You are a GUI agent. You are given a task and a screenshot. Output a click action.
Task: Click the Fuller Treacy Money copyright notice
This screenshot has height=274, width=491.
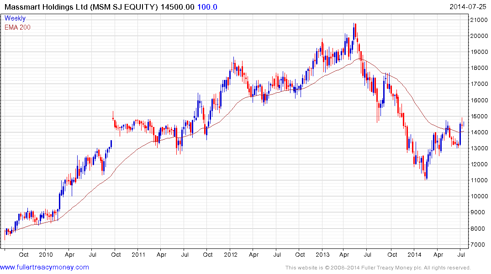tap(378, 268)
